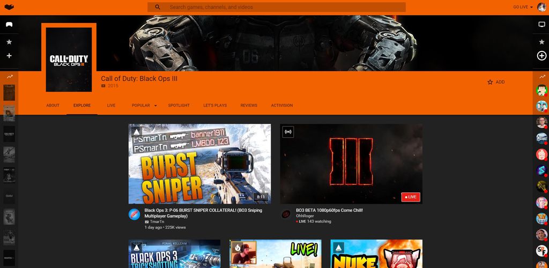549x268 pixels.
Task: Select the gold 'N' logo channel avatar
Action: (541, 187)
